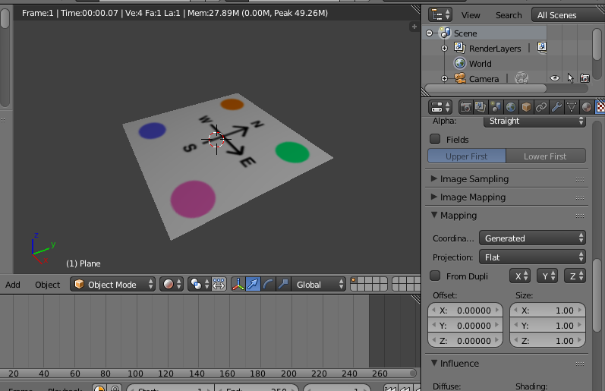This screenshot has width=605, height=391.
Task: Click the outliner horizontal scrollbar
Action: (x=485, y=89)
